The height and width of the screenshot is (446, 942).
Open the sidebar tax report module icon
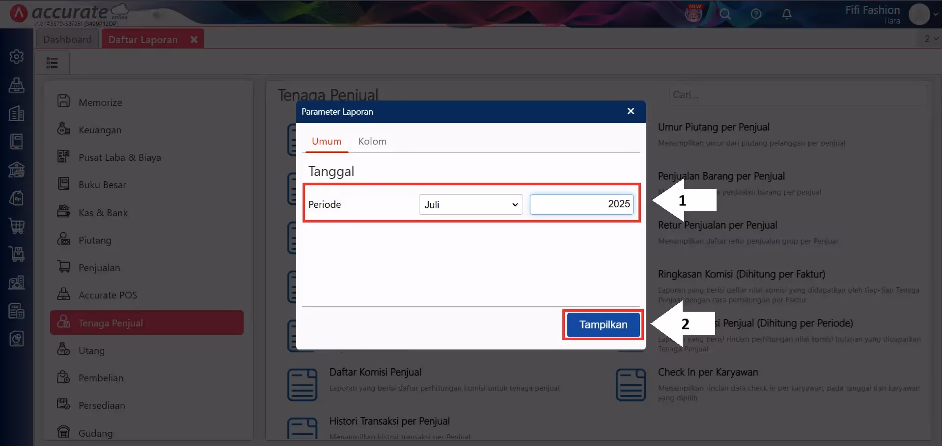coord(17,311)
